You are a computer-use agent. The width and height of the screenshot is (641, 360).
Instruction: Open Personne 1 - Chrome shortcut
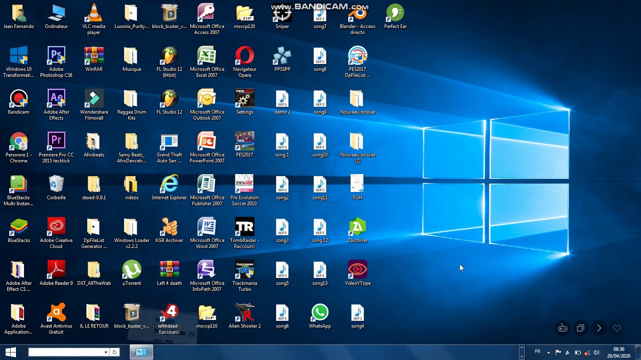pyautogui.click(x=19, y=147)
